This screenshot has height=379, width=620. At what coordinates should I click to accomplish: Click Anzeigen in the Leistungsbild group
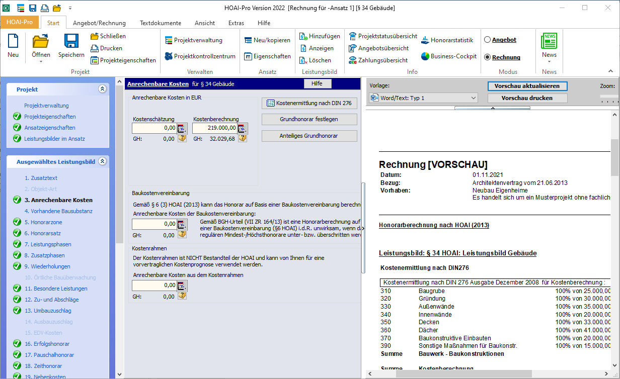[317, 48]
